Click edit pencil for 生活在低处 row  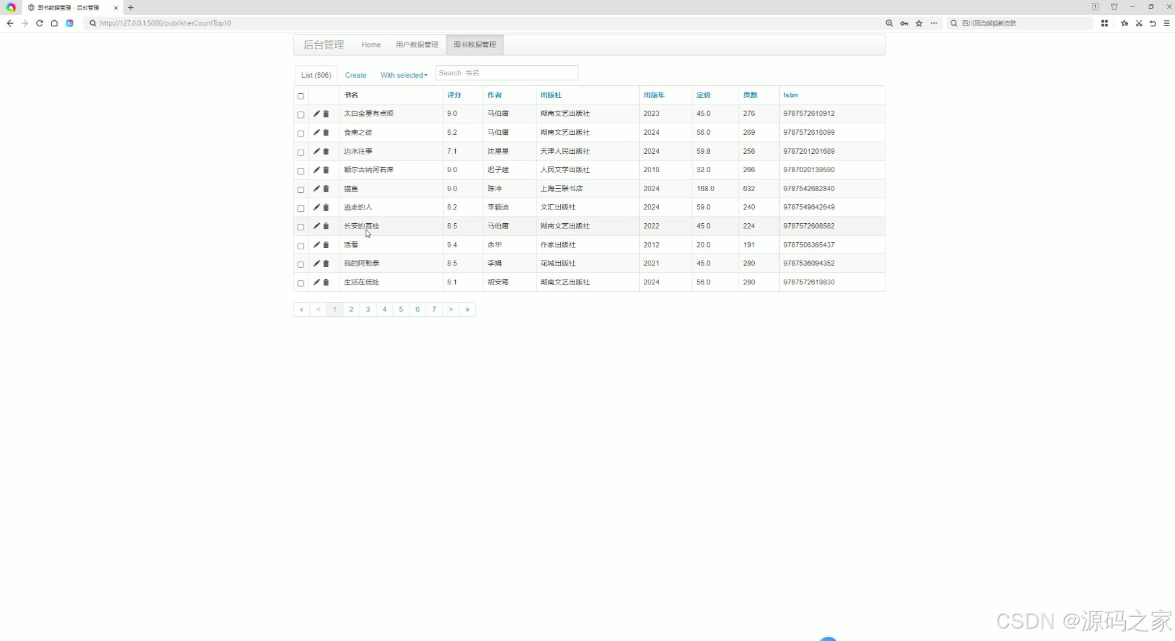[316, 282]
